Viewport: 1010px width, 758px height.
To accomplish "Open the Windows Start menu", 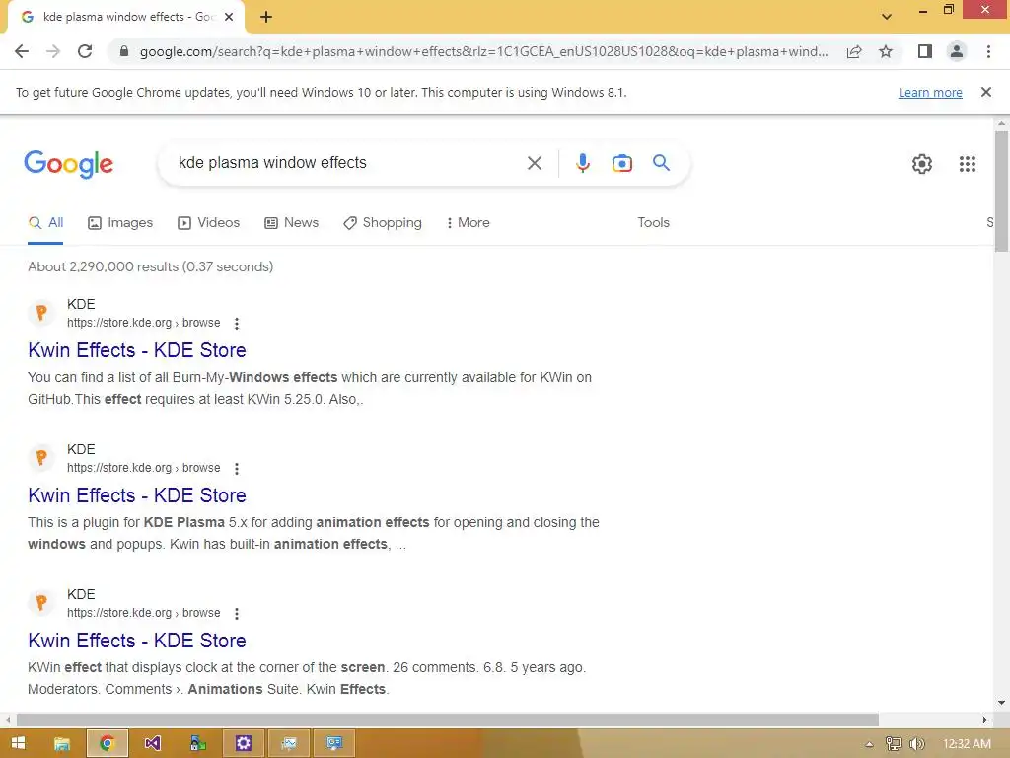I will click(x=18, y=743).
